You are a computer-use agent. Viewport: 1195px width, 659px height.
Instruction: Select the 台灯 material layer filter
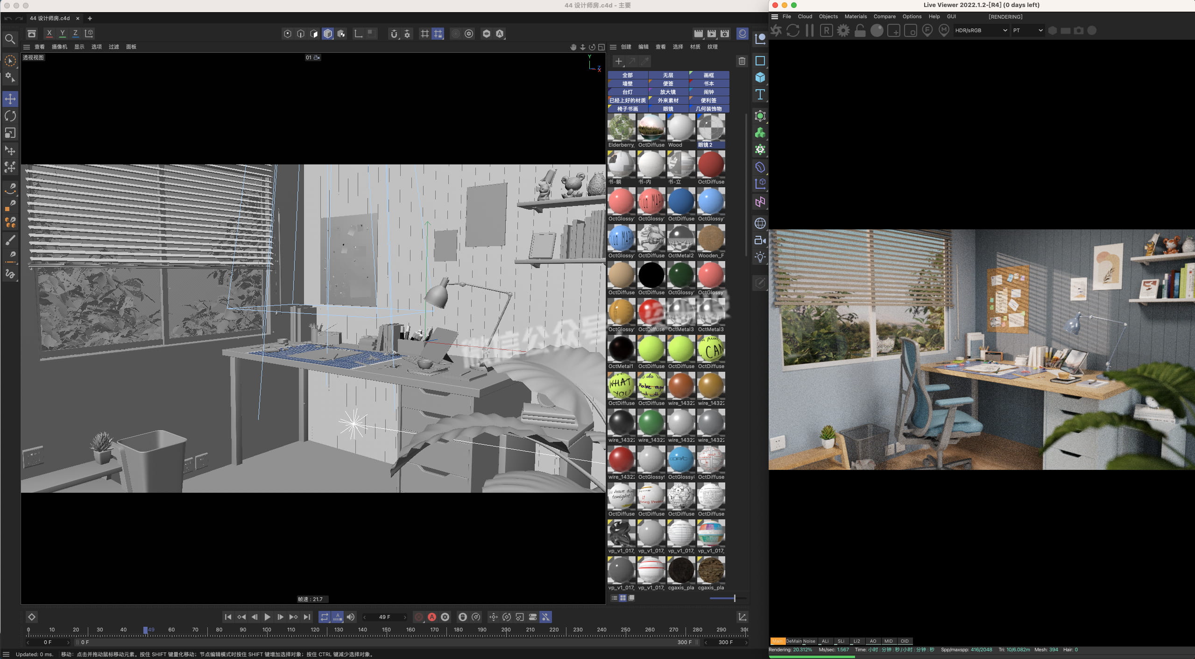tap(627, 92)
